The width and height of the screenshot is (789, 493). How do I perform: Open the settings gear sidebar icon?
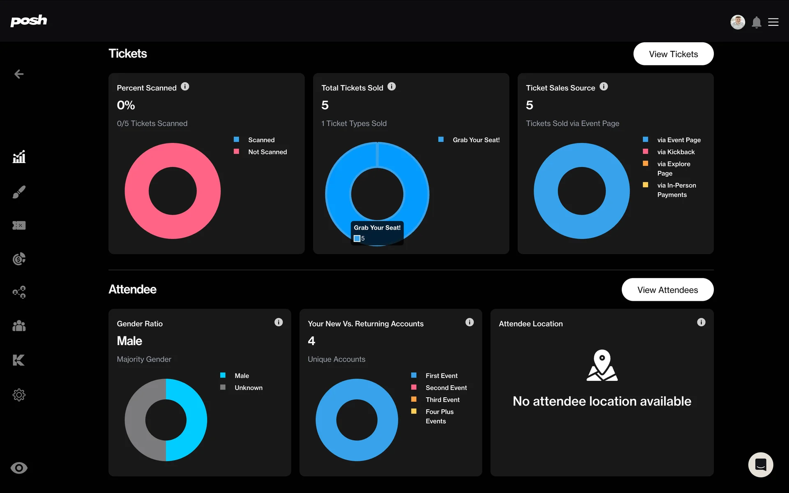(19, 395)
